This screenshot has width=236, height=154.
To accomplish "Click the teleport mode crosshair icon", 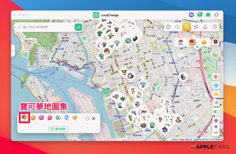I will (x=168, y=27).
